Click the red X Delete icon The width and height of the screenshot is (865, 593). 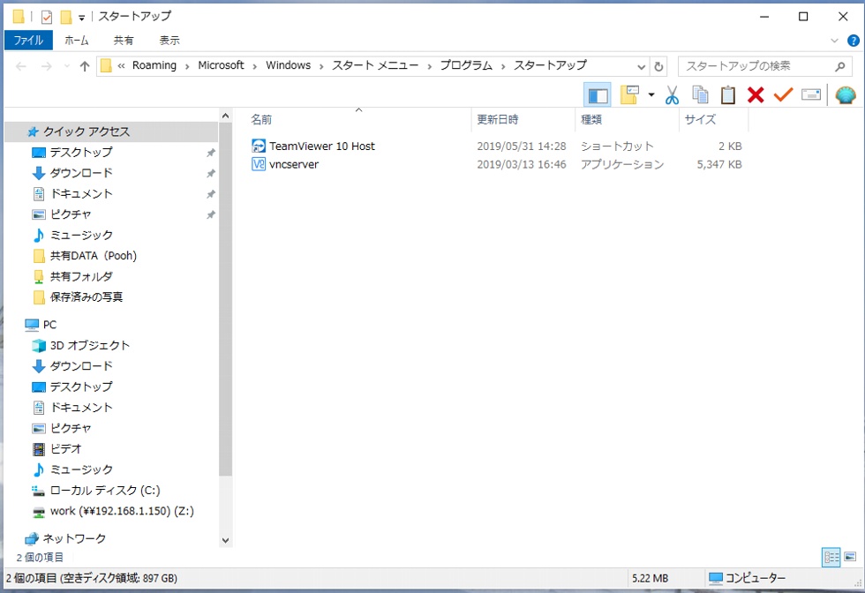[755, 94]
